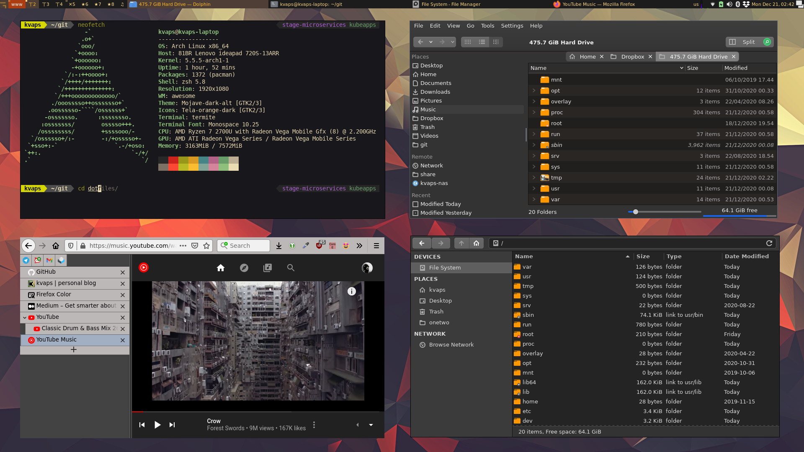The height and width of the screenshot is (452, 804).
Task: Switch Dolphin to icons view mode
Action: pyautogui.click(x=468, y=42)
